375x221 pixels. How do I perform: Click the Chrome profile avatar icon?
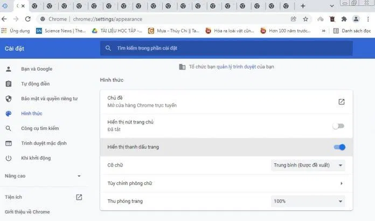(356, 19)
